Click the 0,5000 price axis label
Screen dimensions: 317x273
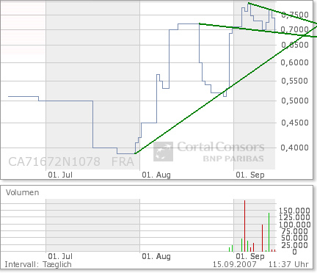(x=295, y=101)
